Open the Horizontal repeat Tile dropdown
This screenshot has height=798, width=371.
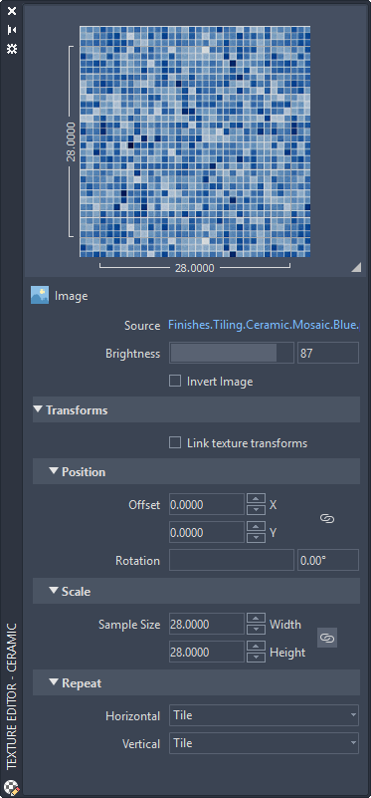pos(264,715)
